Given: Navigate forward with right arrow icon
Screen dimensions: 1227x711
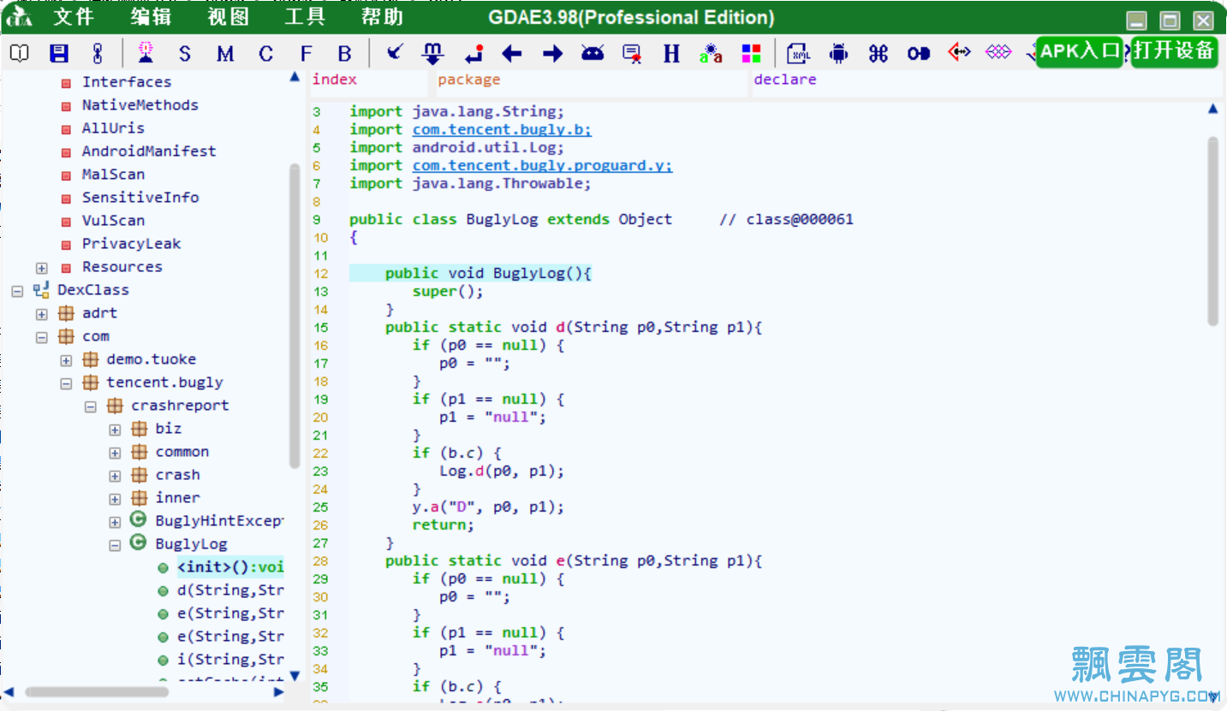Looking at the screenshot, I should pyautogui.click(x=553, y=54).
